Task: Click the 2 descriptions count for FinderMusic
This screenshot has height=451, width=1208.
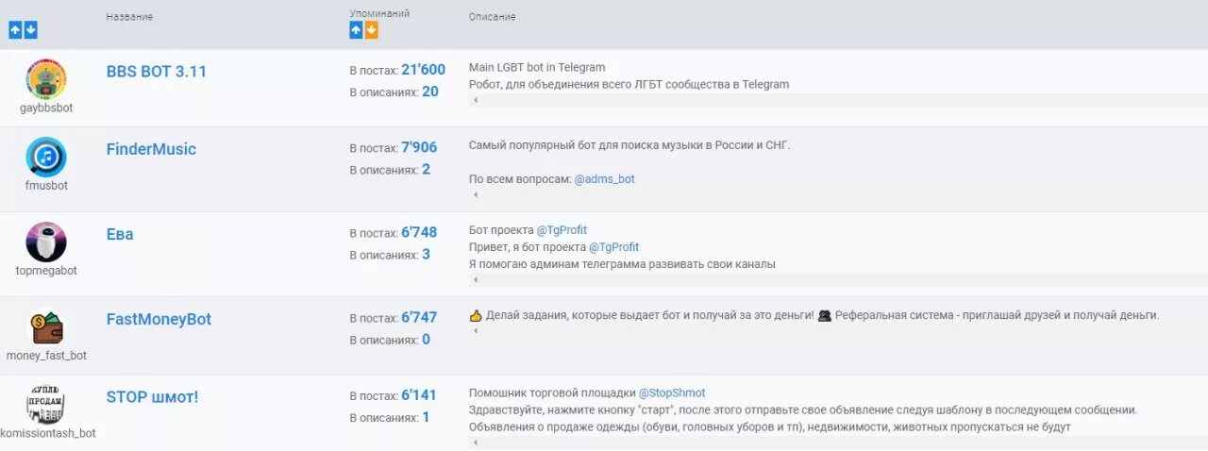Action: pos(426,169)
